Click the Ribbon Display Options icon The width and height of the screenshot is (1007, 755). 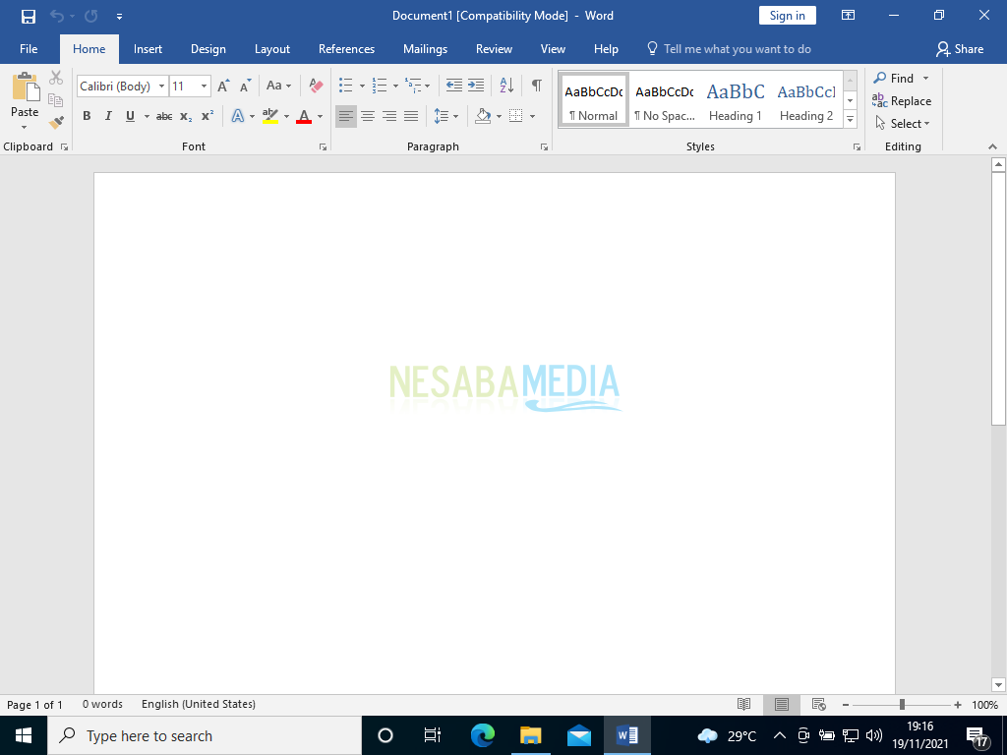(x=849, y=16)
